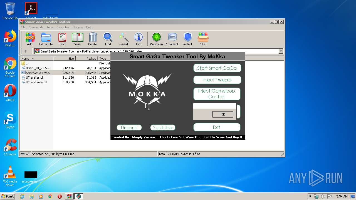The image size is (356, 200).
Task: Run VirusScan from the toolbar
Action: [x=156, y=39]
